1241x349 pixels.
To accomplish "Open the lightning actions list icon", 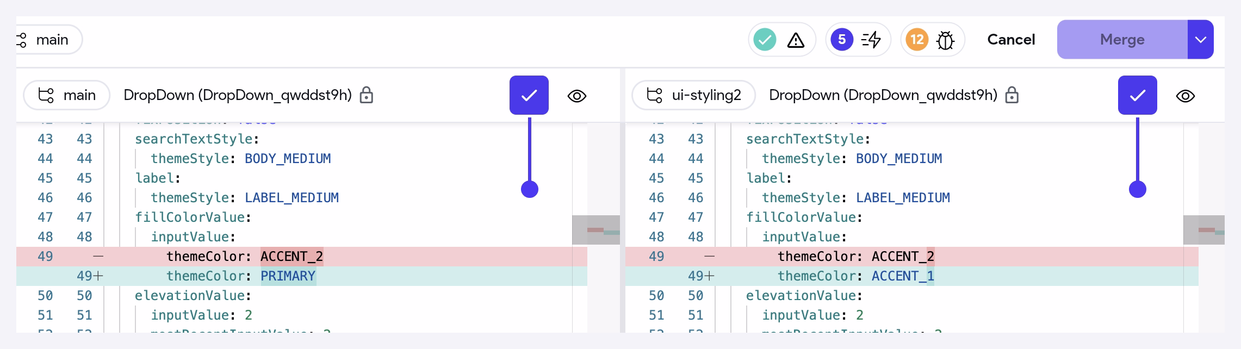I will pyautogui.click(x=871, y=40).
